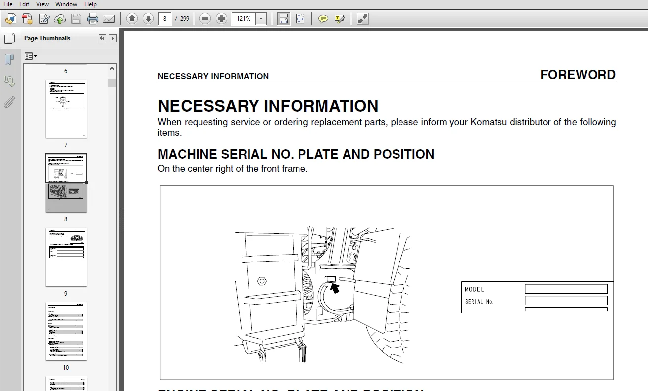Open the thumbnails options dropdown
Viewport: 648px width, 391px height.
tap(31, 56)
